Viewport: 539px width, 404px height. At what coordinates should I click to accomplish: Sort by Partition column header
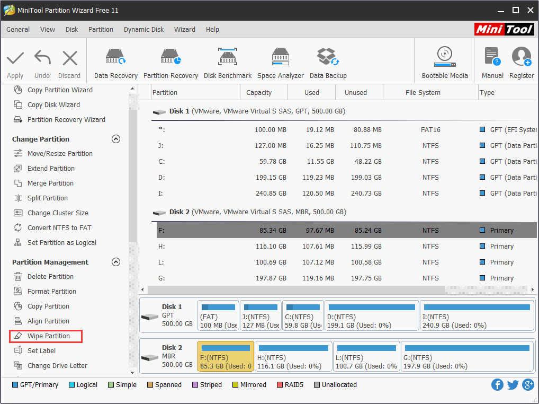(x=195, y=93)
